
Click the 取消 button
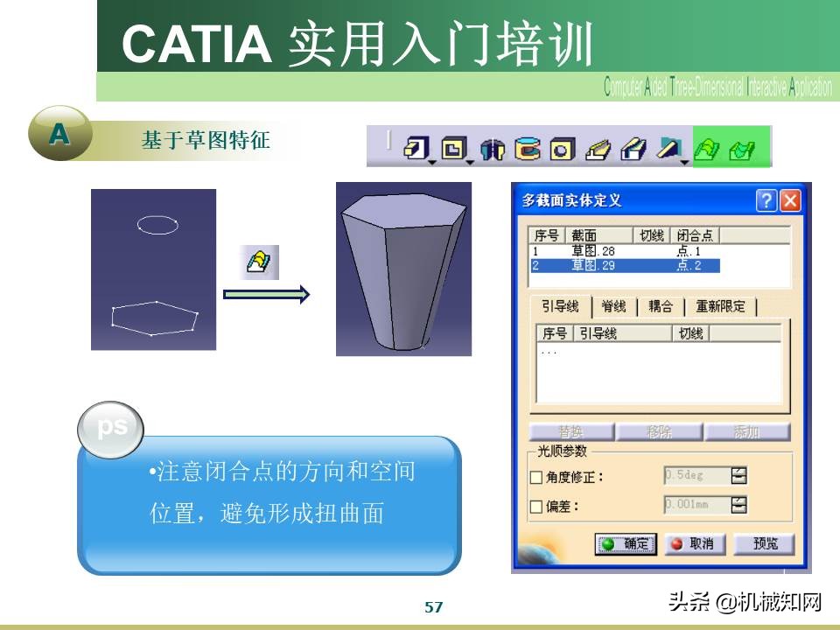click(695, 543)
